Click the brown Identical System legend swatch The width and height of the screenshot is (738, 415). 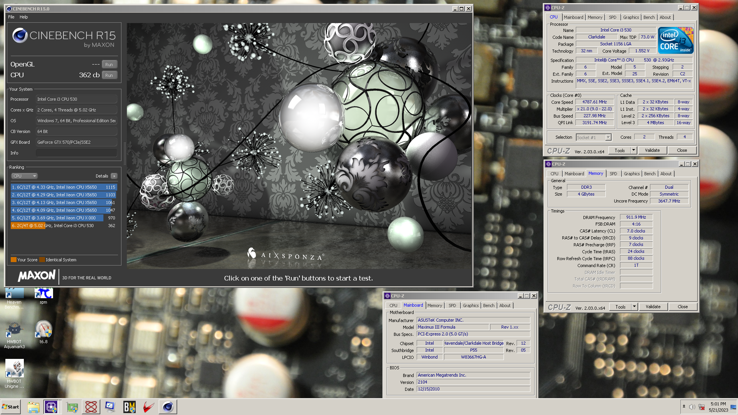(42, 260)
